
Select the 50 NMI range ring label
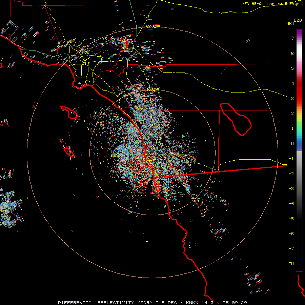click(152, 89)
